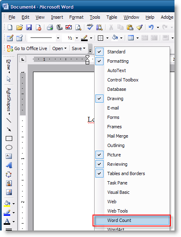Click the New Blank Document icon

[x=10, y=28]
